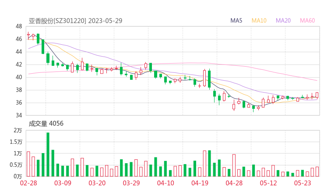Click the 42 price axis label
This screenshot has width=324, height=193.
(x=19, y=64)
